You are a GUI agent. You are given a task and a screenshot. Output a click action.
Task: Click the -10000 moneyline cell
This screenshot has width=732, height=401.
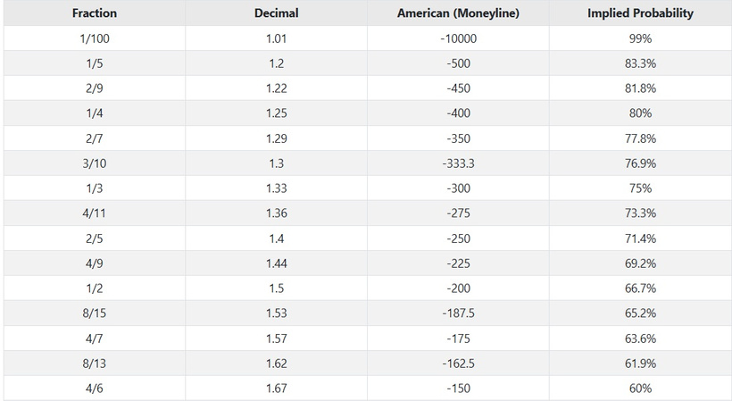[458, 38]
